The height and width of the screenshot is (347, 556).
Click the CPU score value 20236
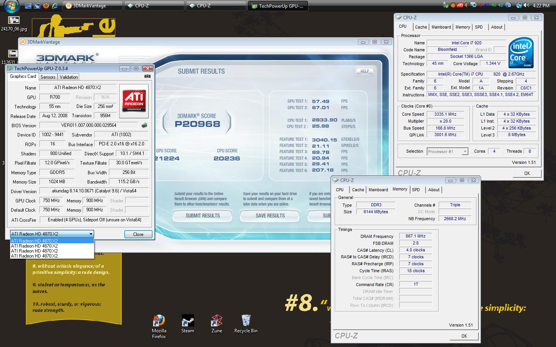(227, 158)
